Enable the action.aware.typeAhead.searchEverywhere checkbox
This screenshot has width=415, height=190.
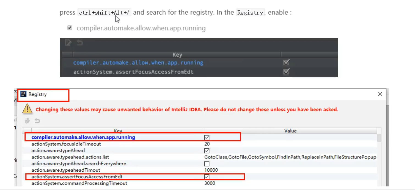click(x=207, y=164)
